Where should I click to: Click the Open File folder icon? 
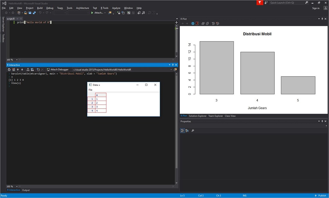pos(26,13)
